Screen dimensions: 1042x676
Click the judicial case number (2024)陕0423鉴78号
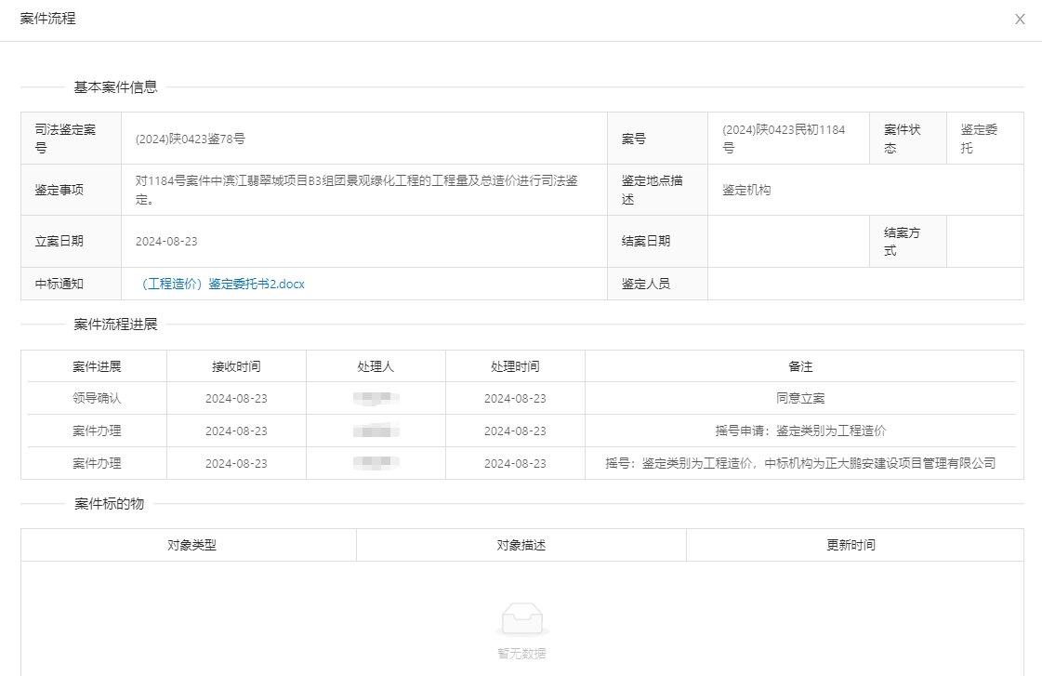190,139
